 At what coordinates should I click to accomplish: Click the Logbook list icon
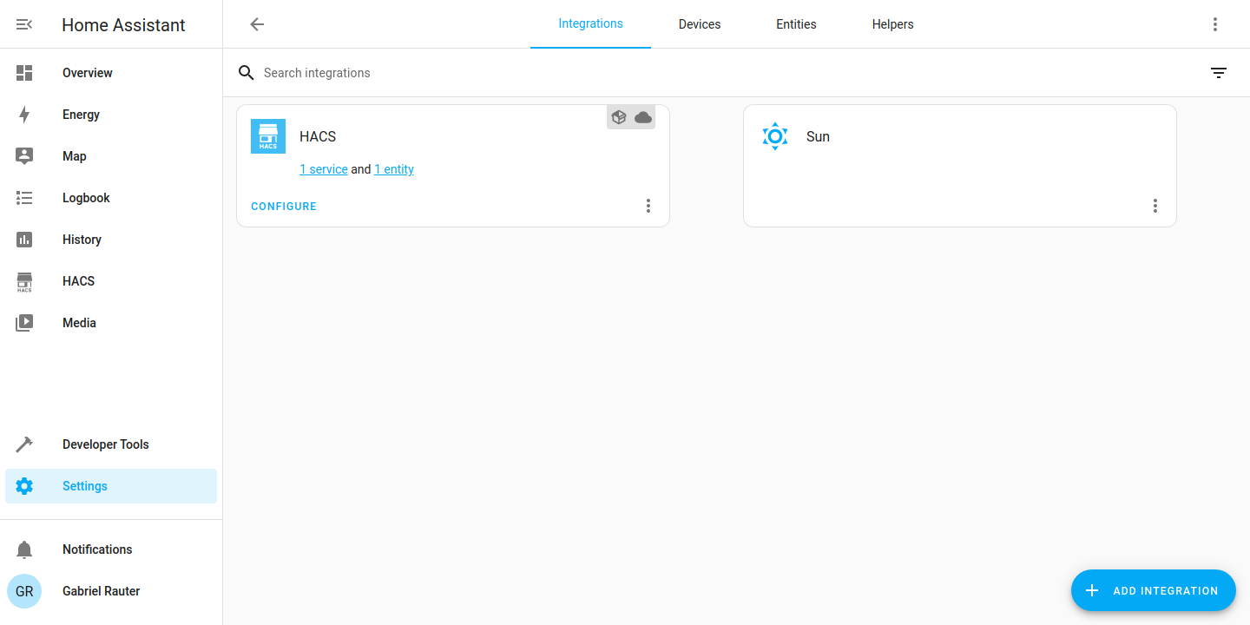(24, 198)
